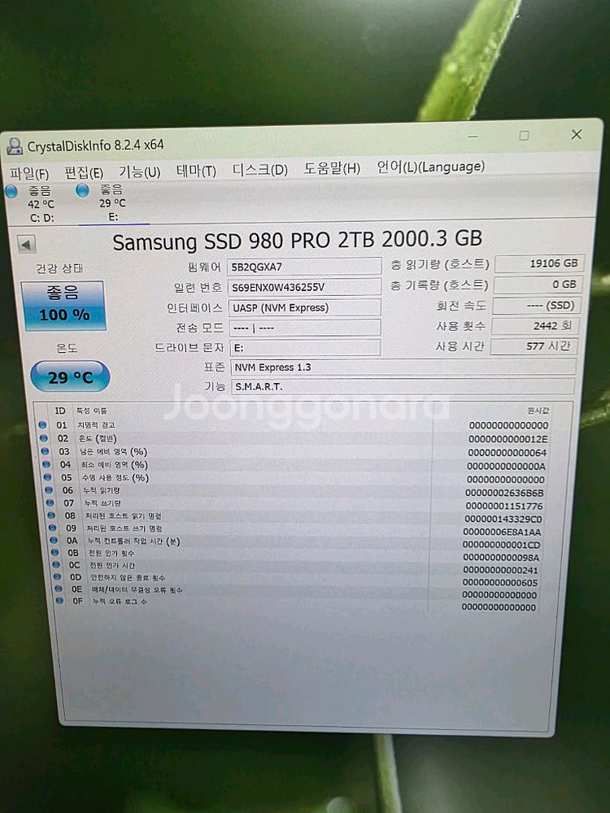Open the 편집(E) menu
Image resolution: width=610 pixels, height=813 pixels.
tap(84, 172)
